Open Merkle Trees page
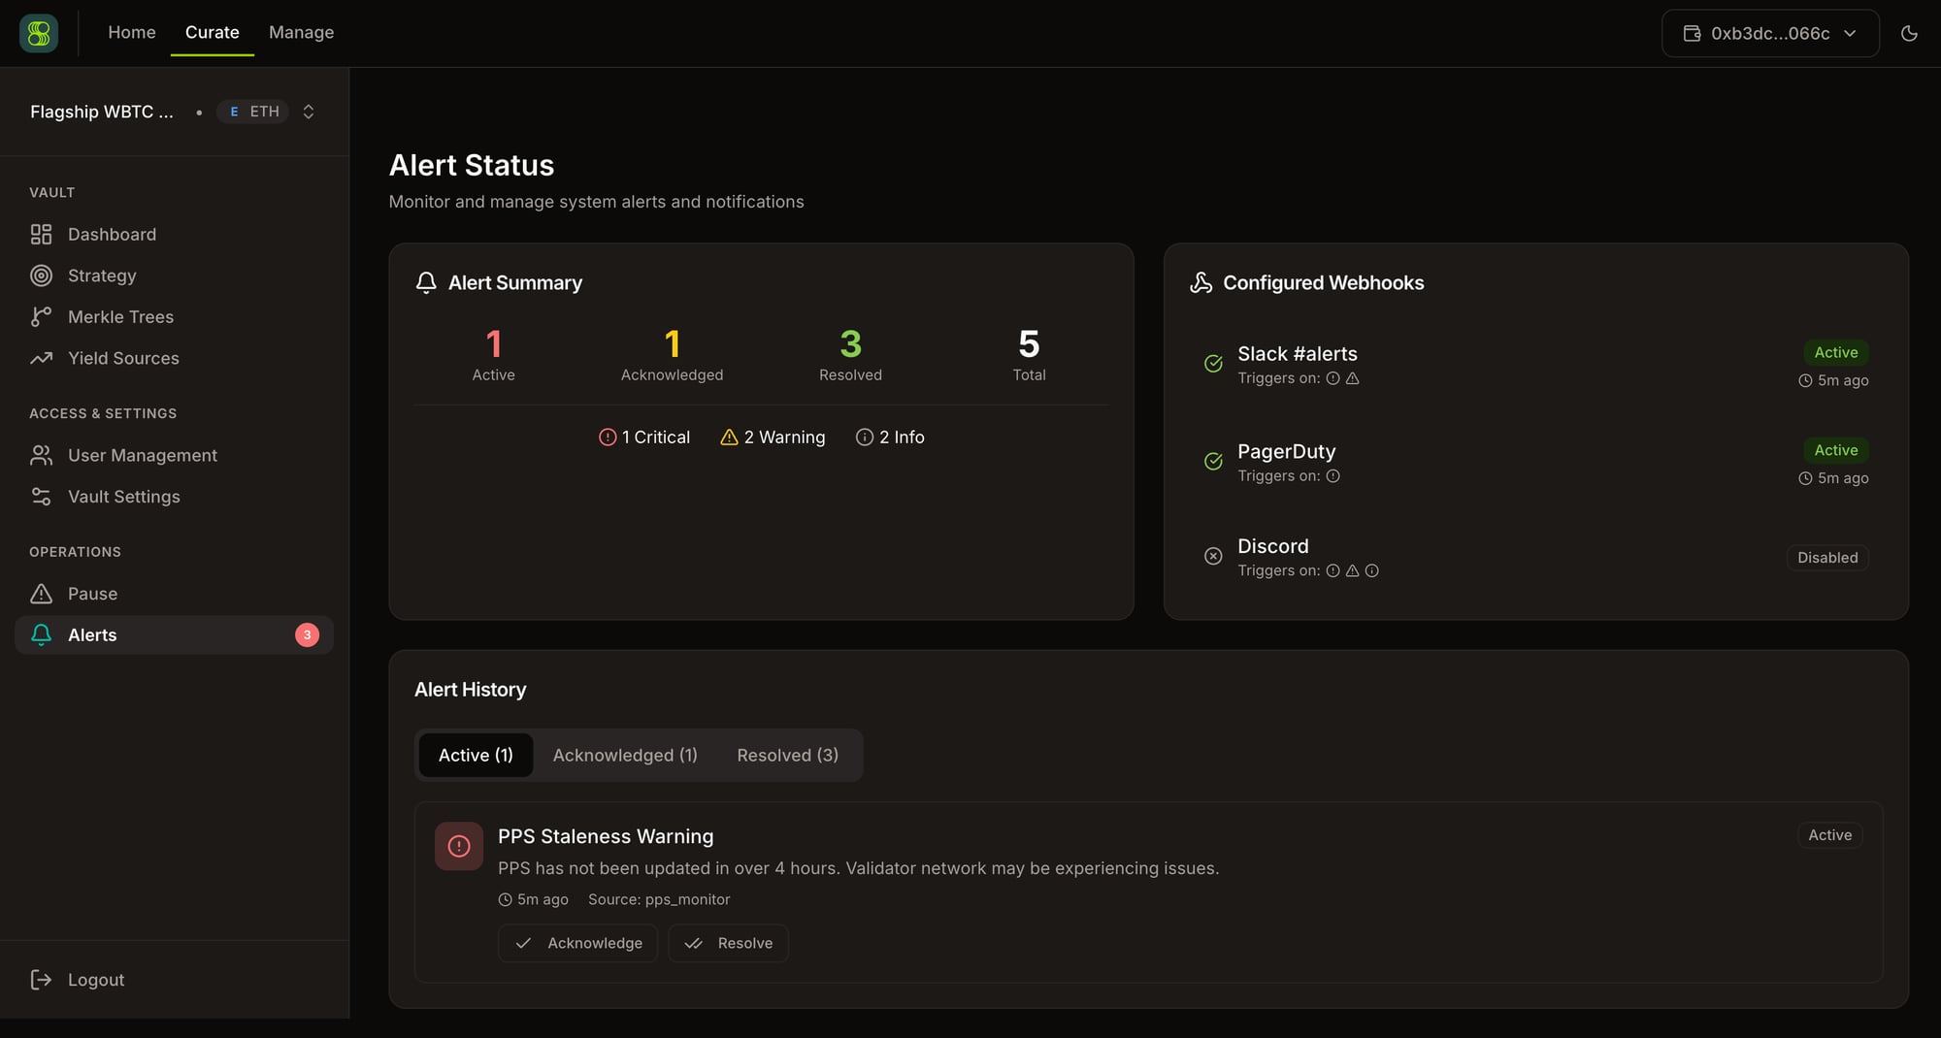The width and height of the screenshot is (1941, 1038). click(120, 316)
